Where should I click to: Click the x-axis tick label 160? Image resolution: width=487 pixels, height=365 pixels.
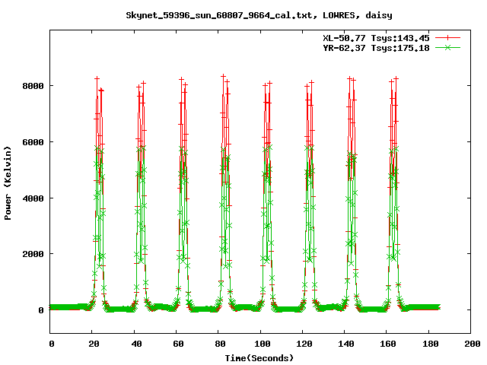tap(388, 344)
